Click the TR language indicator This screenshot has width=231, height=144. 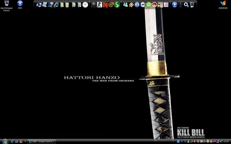tap(178, 141)
